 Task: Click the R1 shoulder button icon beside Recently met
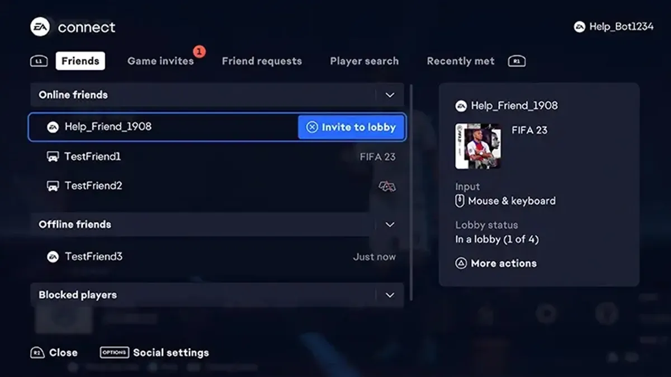click(517, 61)
